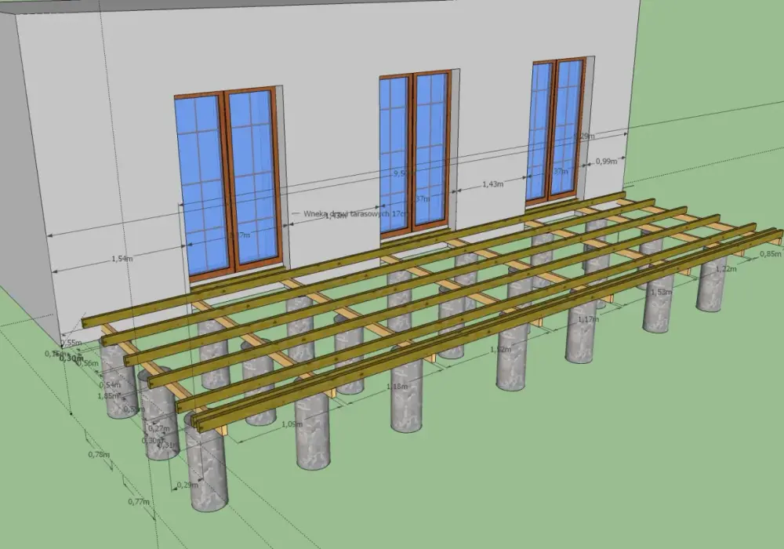This screenshot has width=784, height=549.
Task: Select the 'Wneka drzwi tarasowych 17cm' text label
Action: (356, 213)
